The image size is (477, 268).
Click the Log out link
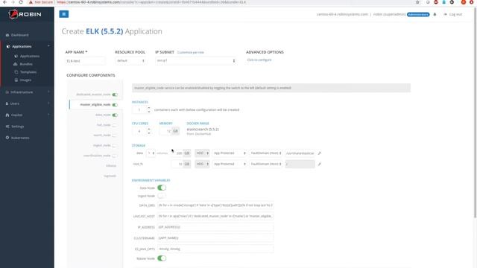point(453,14)
